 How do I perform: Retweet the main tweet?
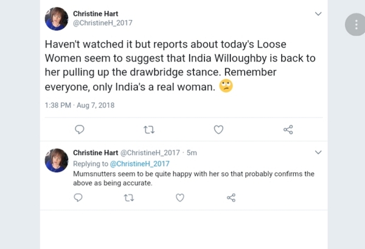point(148,129)
